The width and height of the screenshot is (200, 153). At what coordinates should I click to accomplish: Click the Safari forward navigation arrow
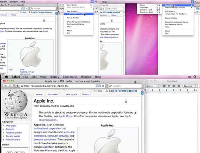(11, 86)
